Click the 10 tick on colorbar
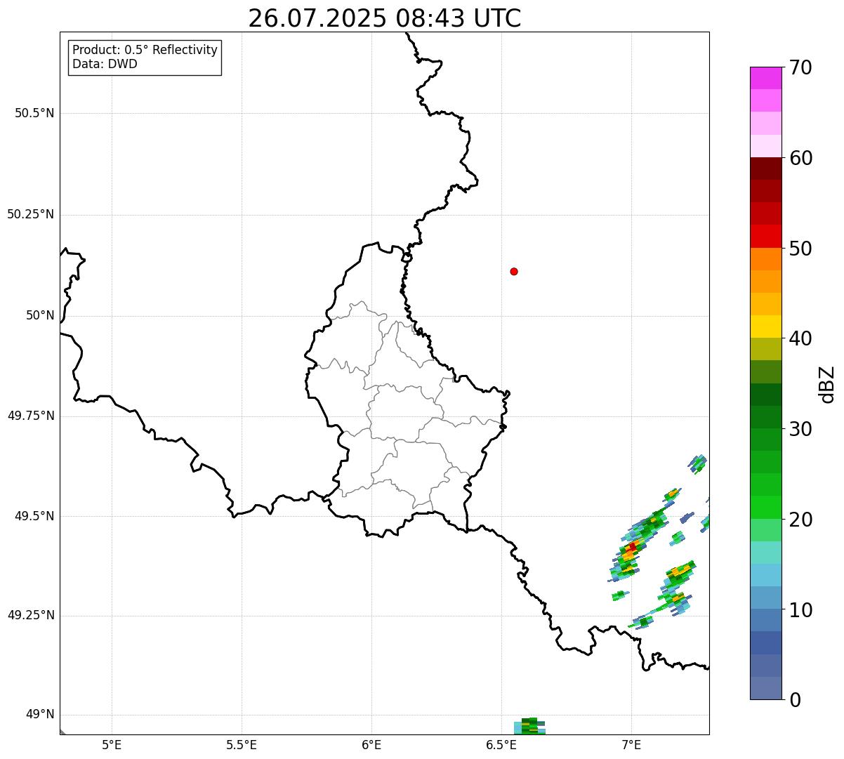Viewport: 844px width, 759px height. pos(800,610)
